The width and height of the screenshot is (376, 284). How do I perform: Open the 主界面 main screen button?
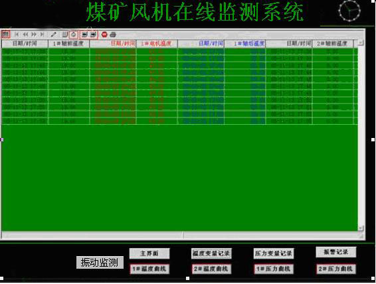[149, 253]
